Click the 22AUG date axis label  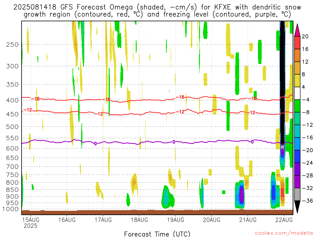pos(284,219)
